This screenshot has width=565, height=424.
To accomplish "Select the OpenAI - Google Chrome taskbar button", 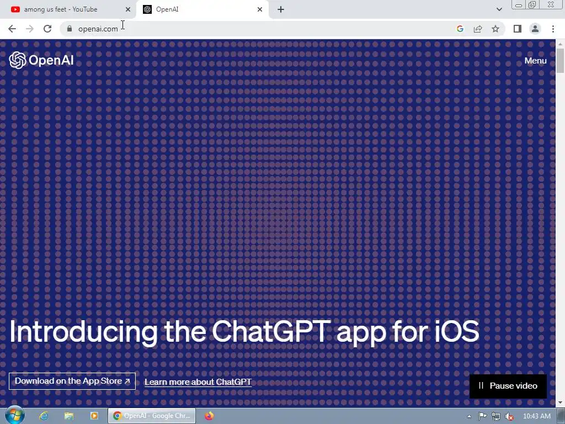I will (152, 416).
